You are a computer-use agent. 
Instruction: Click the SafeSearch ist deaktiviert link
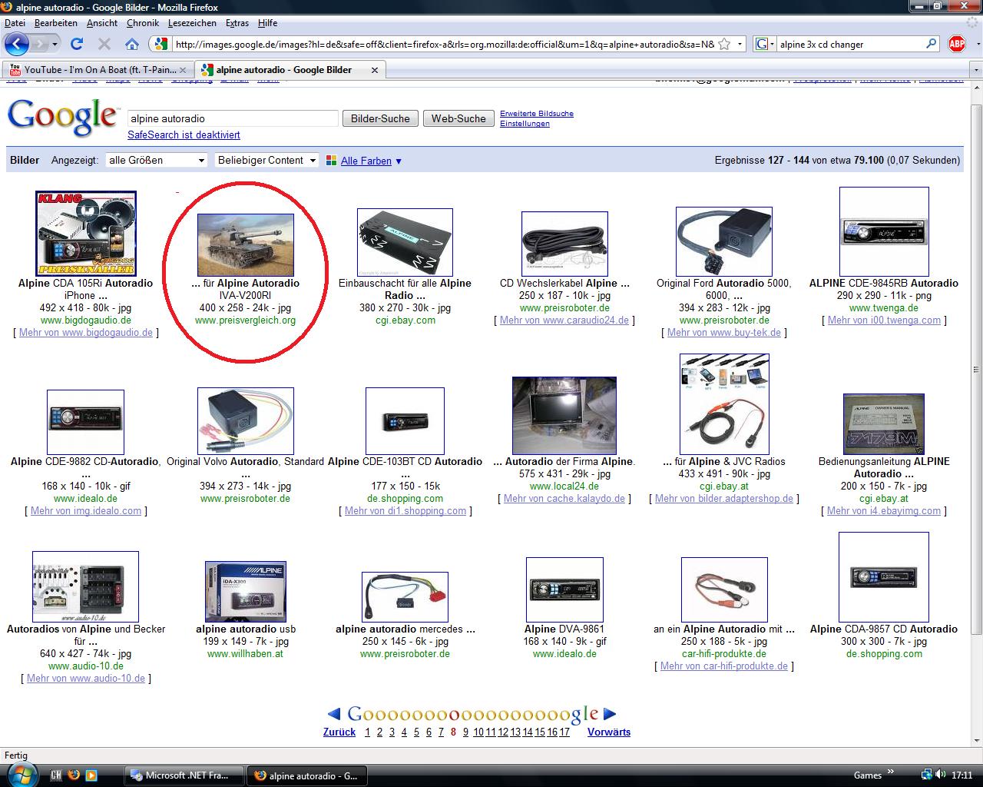[184, 134]
